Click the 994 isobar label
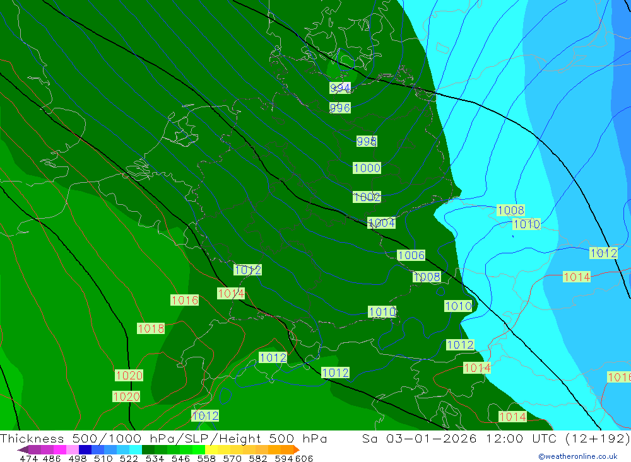 click(340, 88)
